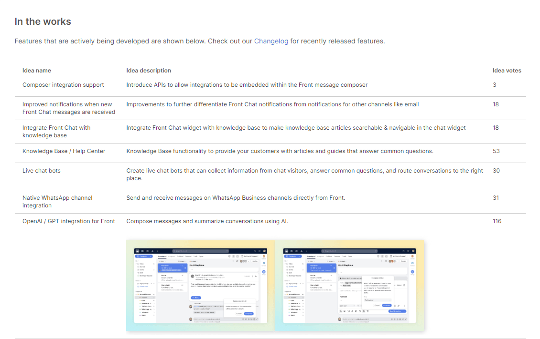Screen dimensions: 540x339
Task: Click vote count 31 for WhatsApp integration
Action: [496, 198]
